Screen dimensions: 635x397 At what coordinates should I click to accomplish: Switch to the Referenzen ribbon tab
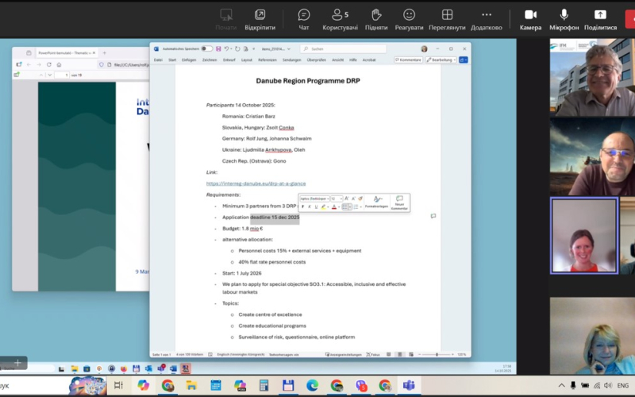267,60
